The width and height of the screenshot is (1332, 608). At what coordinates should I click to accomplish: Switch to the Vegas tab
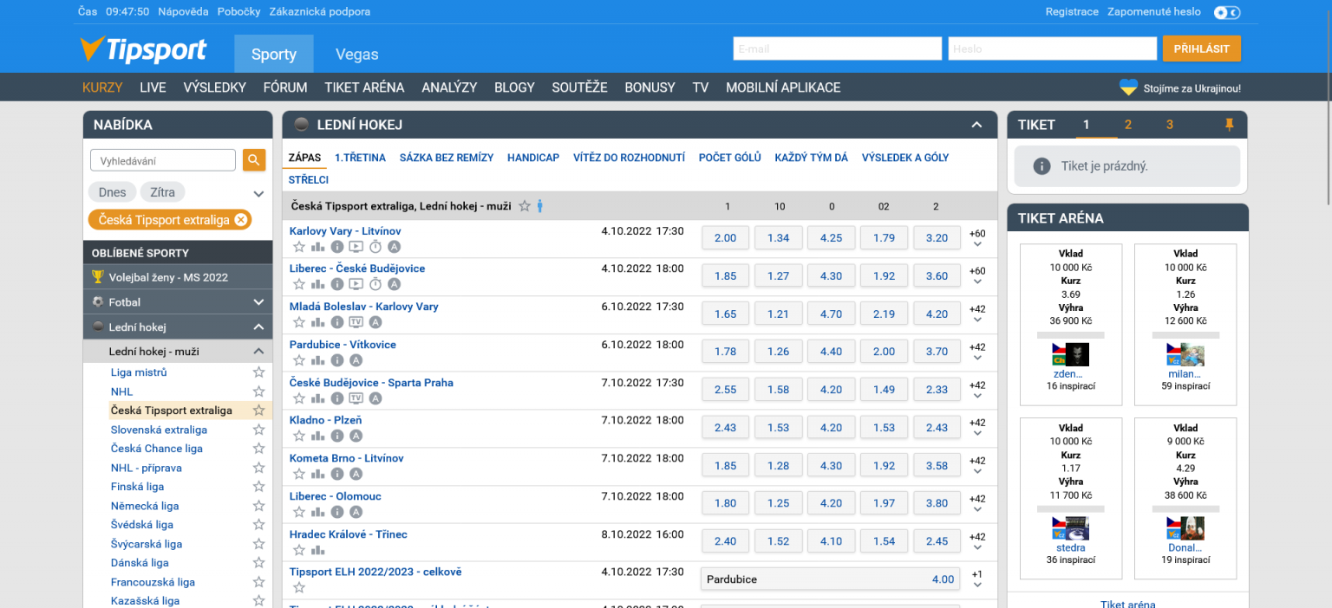356,55
